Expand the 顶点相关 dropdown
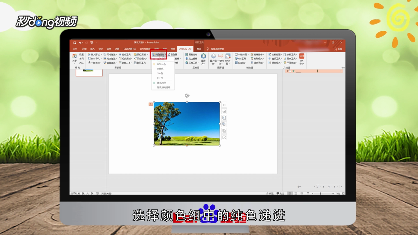Viewport: 418px width, 235px height. [x=141, y=58]
